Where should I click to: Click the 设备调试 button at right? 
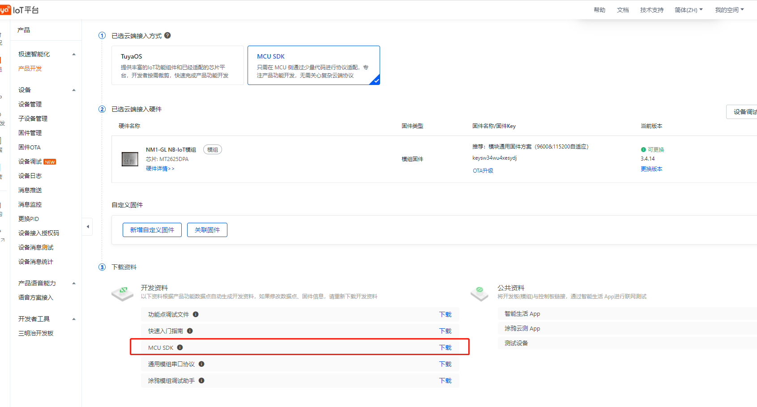pyautogui.click(x=742, y=112)
